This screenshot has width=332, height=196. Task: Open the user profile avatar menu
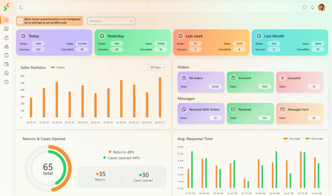click(x=321, y=7)
